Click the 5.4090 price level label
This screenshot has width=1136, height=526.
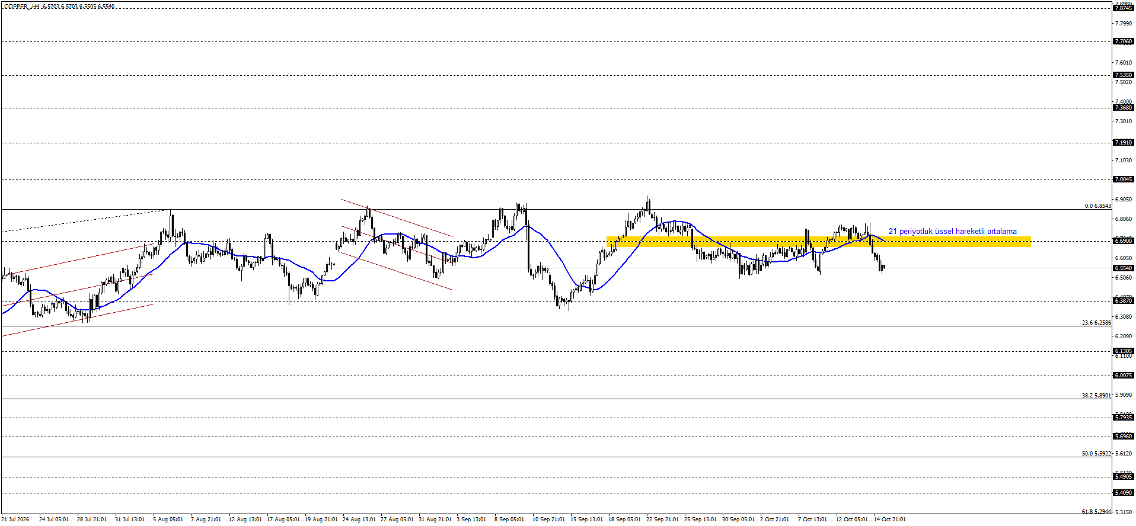(1124, 493)
